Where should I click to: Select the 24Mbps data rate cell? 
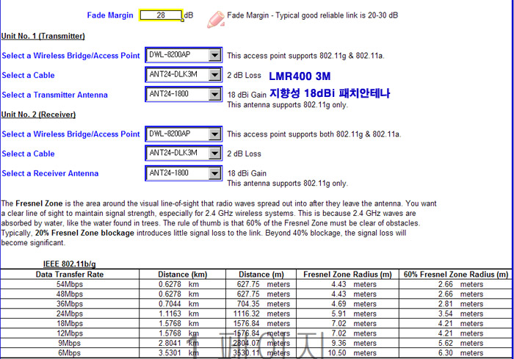coord(70,313)
